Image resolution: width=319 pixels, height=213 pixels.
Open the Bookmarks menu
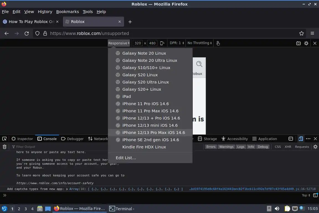pyautogui.click(x=68, y=12)
